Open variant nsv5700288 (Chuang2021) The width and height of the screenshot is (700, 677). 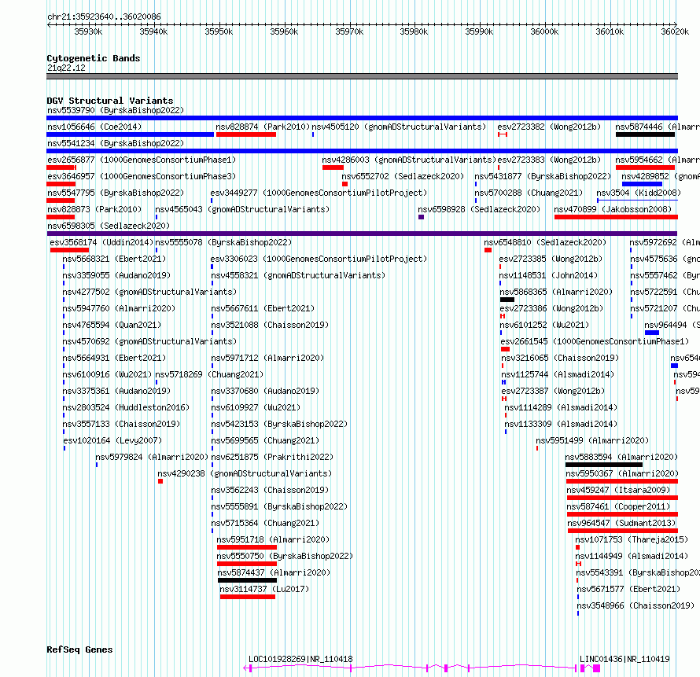click(x=529, y=193)
